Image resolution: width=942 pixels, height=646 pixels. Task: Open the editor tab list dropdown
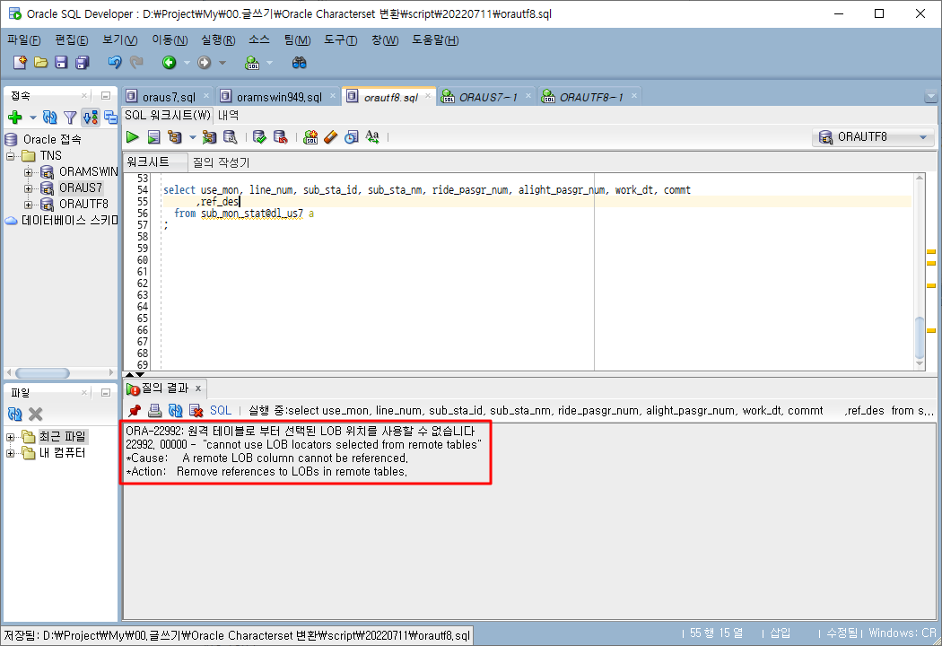pyautogui.click(x=930, y=96)
